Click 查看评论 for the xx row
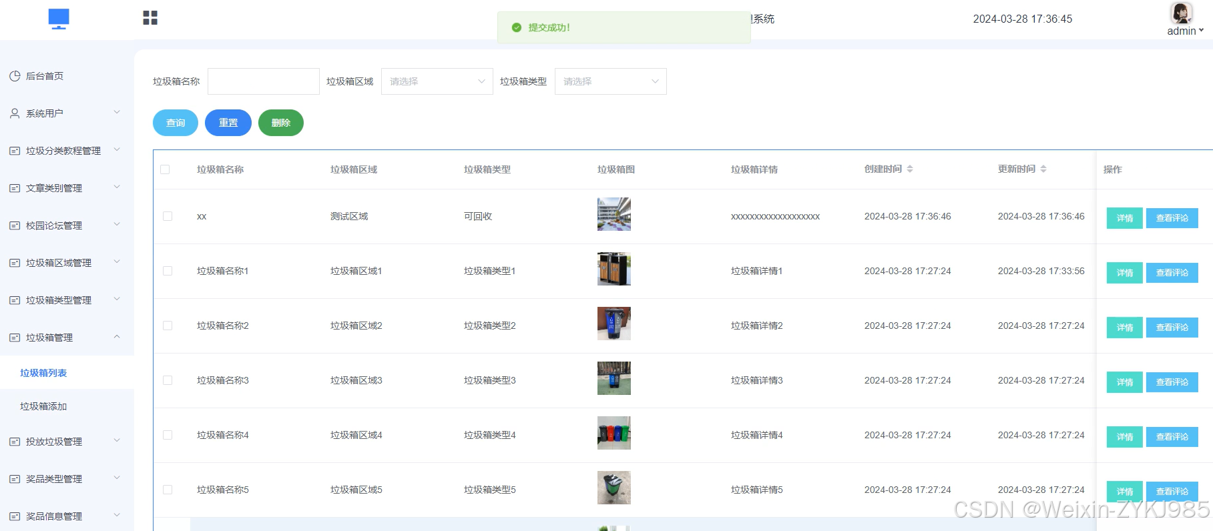Viewport: 1213px width, 531px height. point(1172,218)
